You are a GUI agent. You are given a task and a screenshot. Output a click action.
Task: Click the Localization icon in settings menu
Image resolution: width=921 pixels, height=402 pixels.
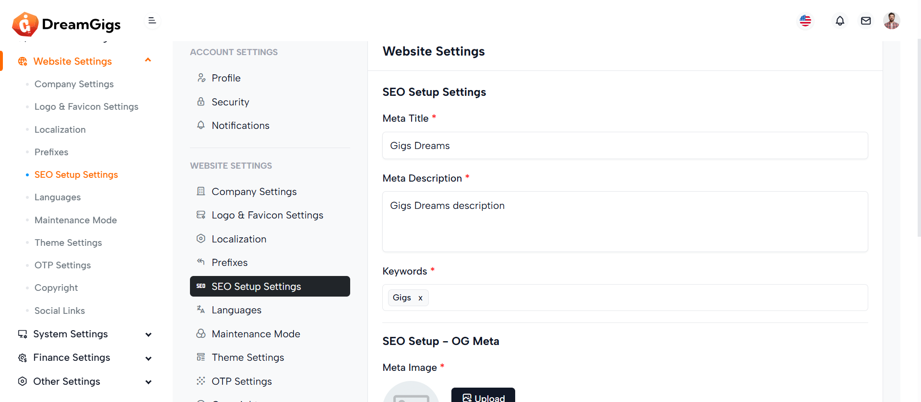(x=201, y=239)
